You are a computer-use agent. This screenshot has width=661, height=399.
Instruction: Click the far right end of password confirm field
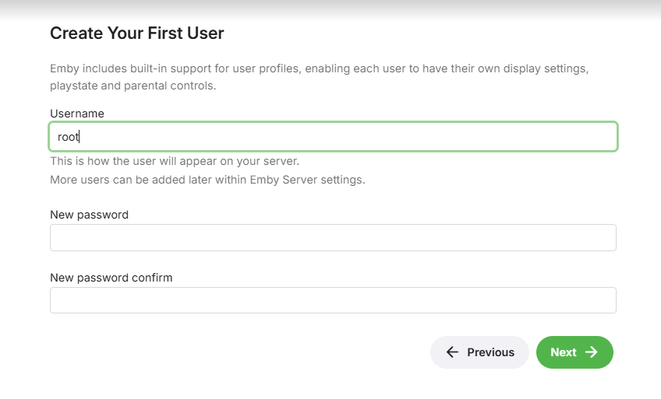click(608, 300)
